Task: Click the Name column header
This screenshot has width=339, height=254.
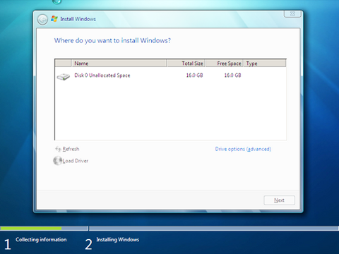Action: coord(119,64)
